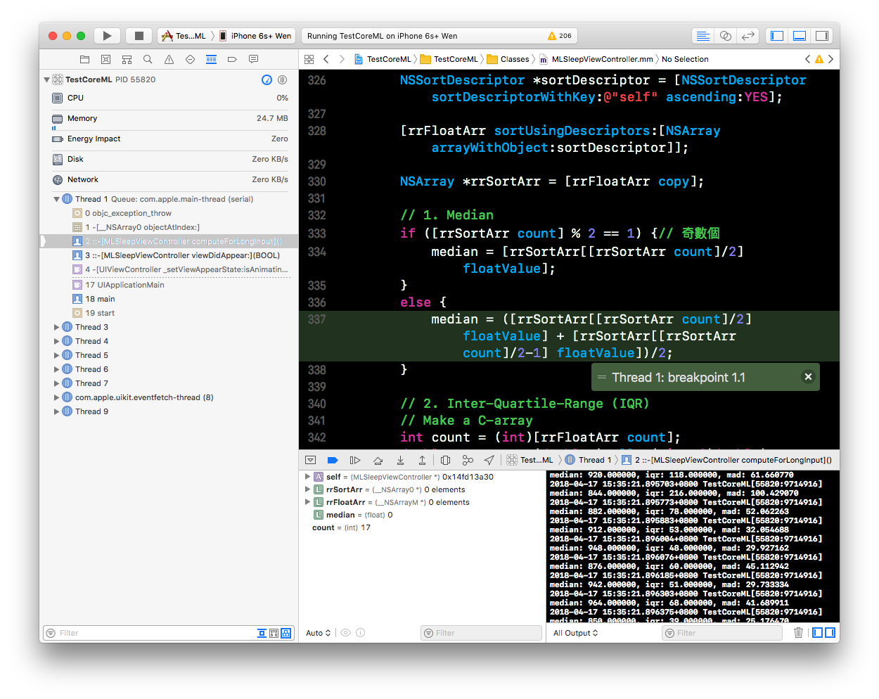Screen dimensions: 879x699
Task: Stop the running TestCoreML app
Action: [139, 36]
